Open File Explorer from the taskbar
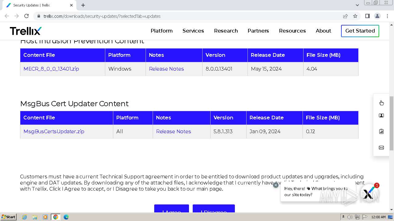The height and width of the screenshot is (221, 394). tap(35, 217)
